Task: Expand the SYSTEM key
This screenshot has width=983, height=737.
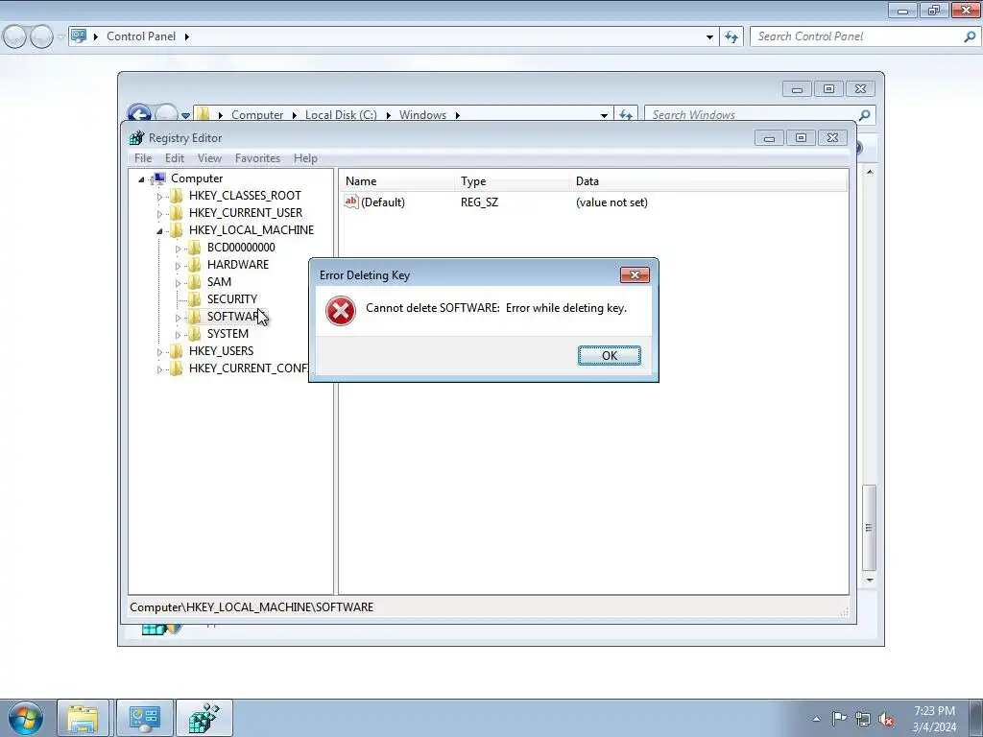Action: [x=178, y=335]
